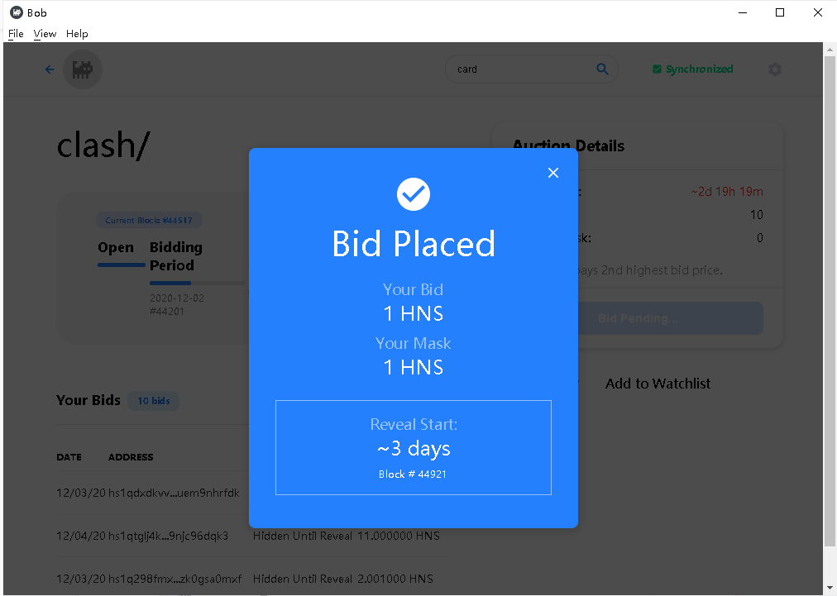Click the Bidding Period progress bar

point(197,283)
